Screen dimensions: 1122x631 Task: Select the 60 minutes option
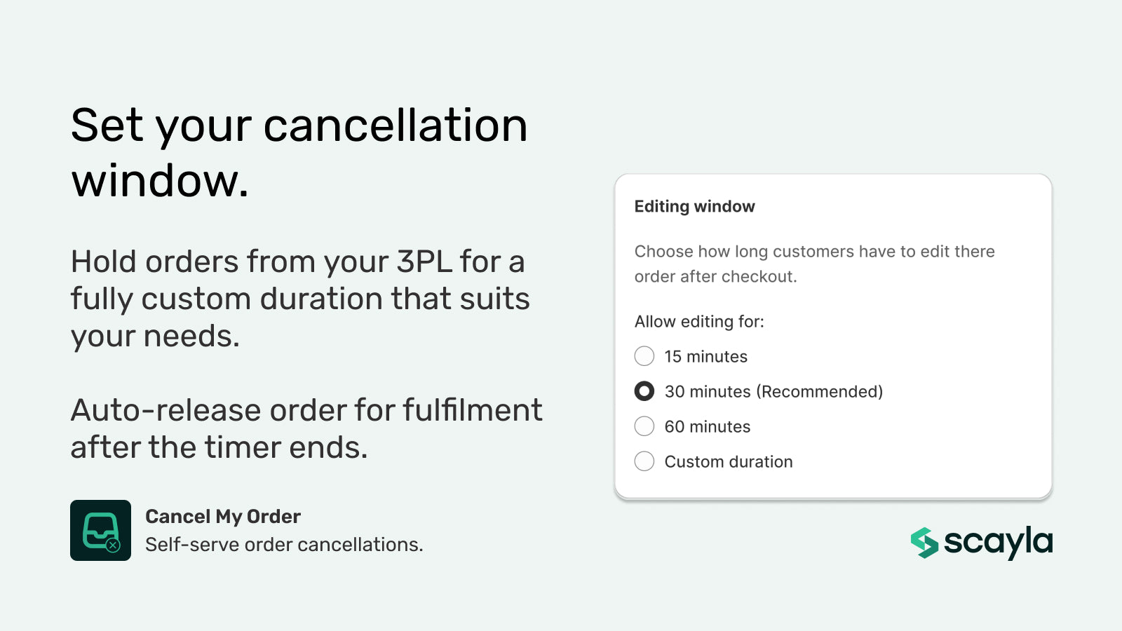[644, 426]
